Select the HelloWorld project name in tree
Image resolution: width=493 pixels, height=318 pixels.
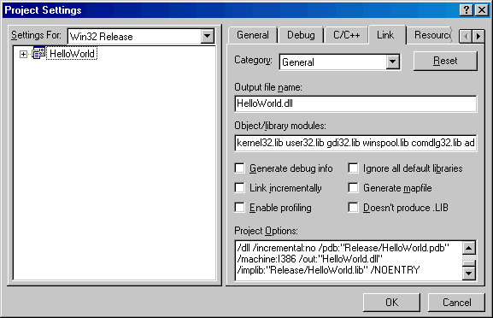pos(72,54)
